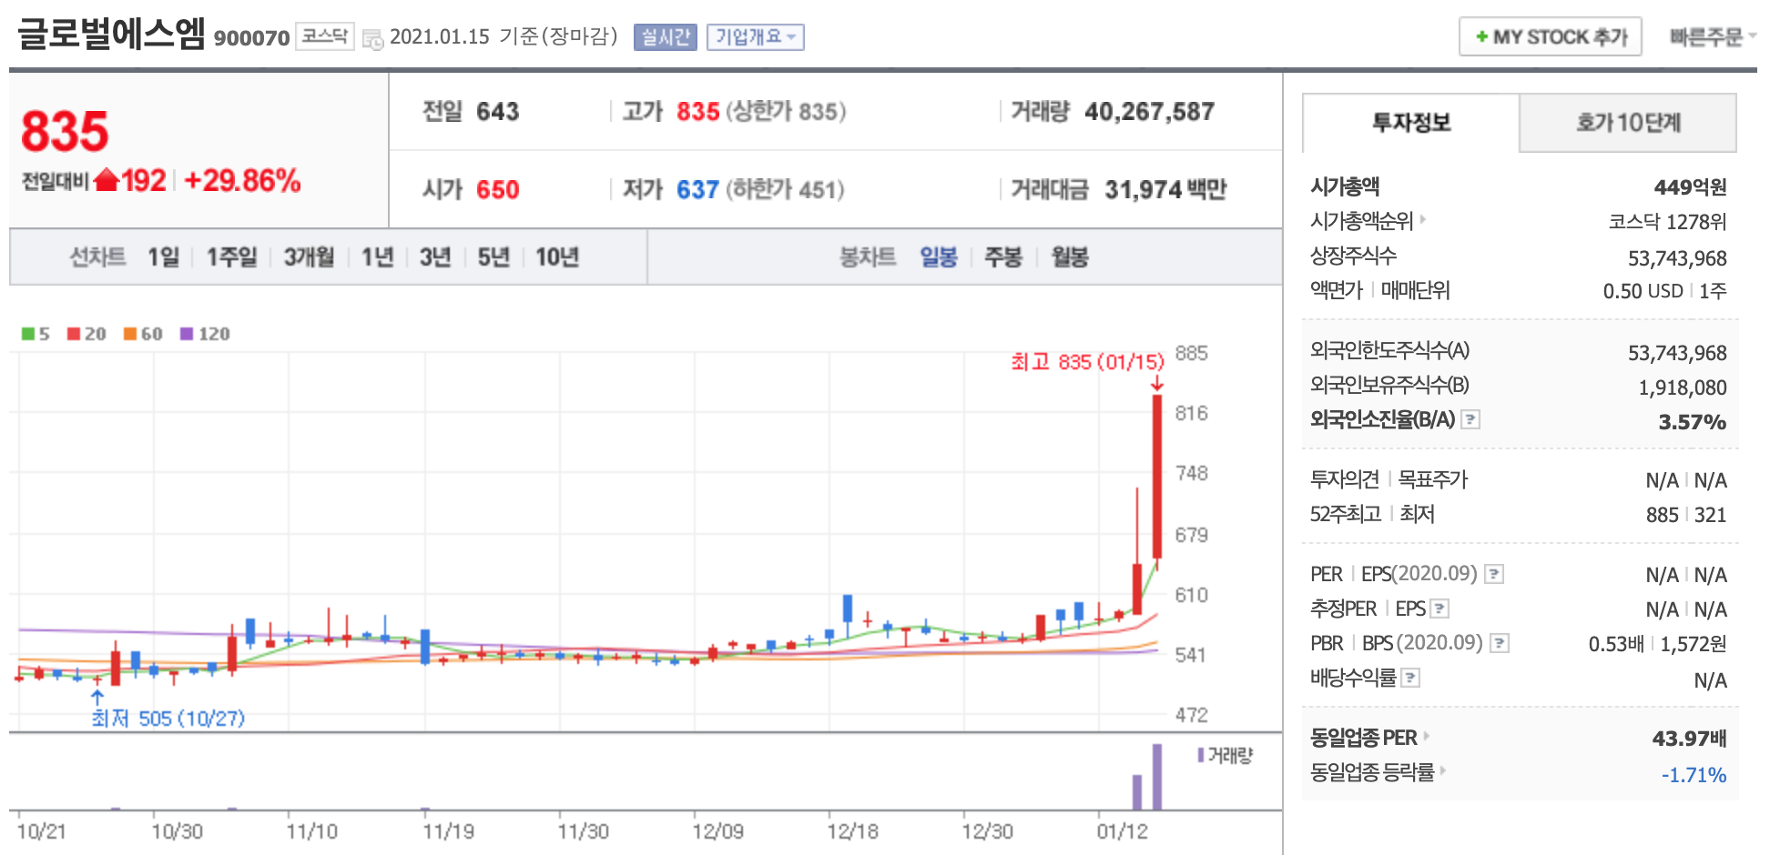Click the 상장주식수 value 53,743,968
The width and height of the screenshot is (1770, 855).
pos(1677,258)
